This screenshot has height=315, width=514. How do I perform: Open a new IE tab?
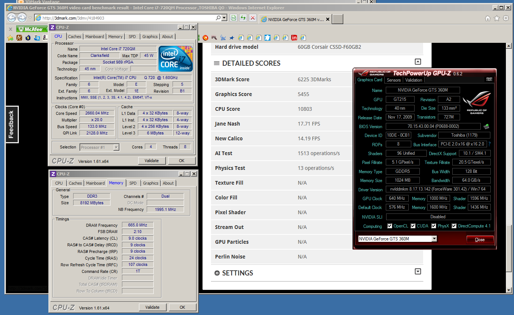coord(338,19)
